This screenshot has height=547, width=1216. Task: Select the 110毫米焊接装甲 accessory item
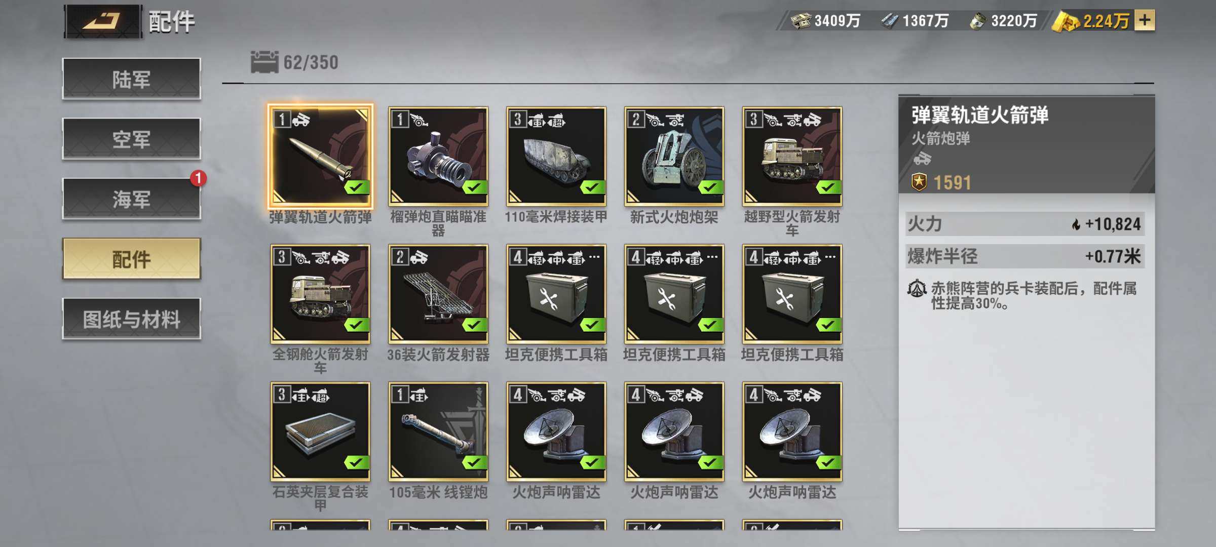(556, 156)
